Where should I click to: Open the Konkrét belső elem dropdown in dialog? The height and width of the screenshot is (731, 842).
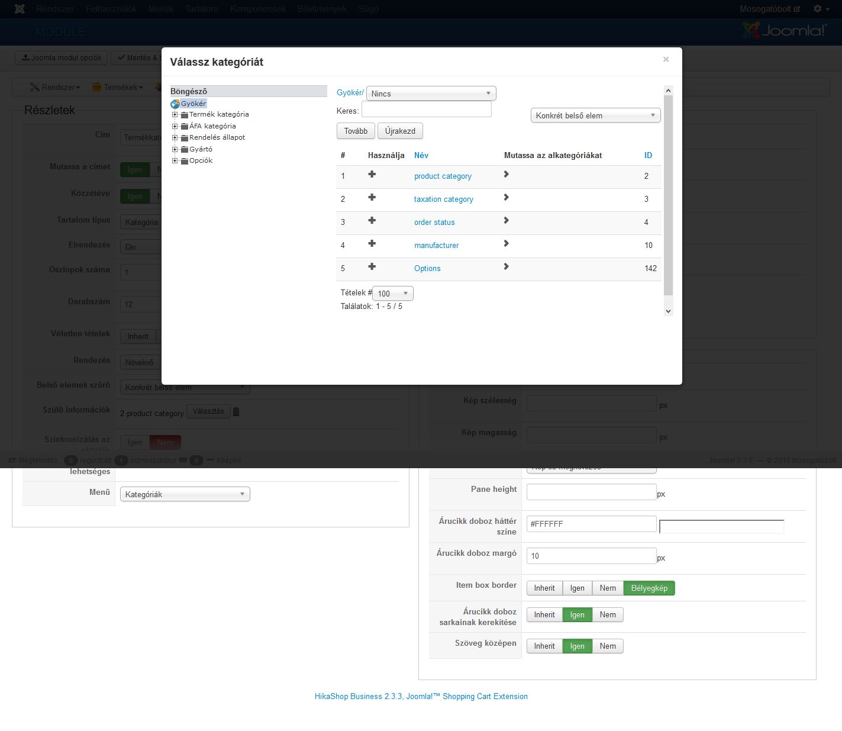point(596,115)
